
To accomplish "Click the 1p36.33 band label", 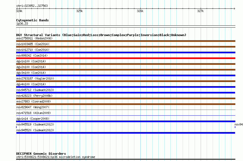I will click(x=22, y=24).
